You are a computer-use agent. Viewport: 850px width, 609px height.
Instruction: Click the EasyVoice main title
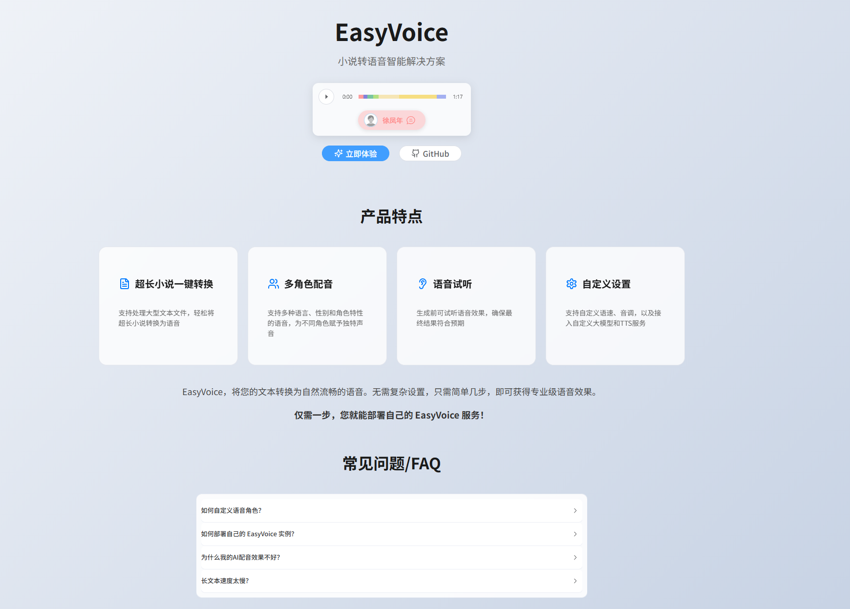coord(392,33)
